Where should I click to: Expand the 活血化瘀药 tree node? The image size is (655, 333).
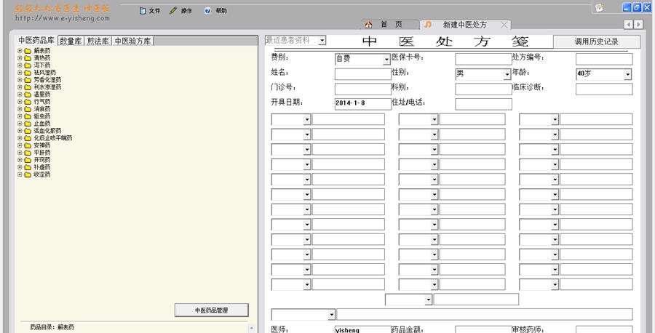click(x=20, y=131)
